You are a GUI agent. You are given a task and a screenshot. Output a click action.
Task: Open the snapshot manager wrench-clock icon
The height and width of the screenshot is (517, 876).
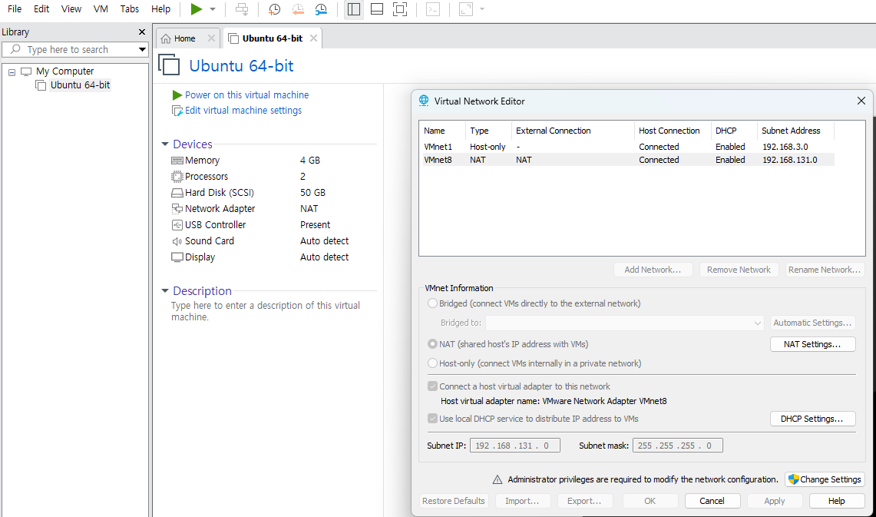tap(321, 9)
